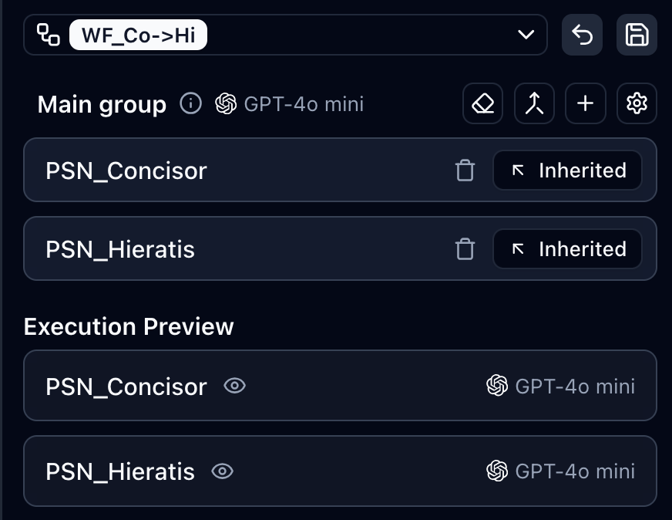Viewport: 672px width, 520px height.
Task: Open Main group settings gear
Action: click(x=637, y=103)
